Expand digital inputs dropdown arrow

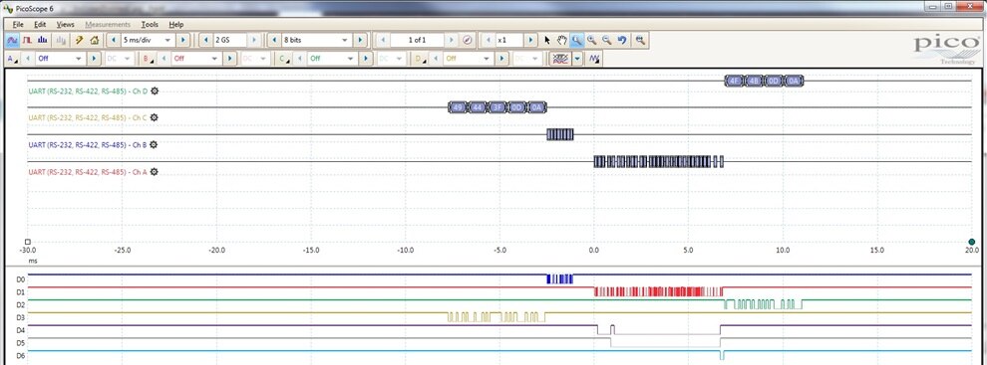[577, 59]
